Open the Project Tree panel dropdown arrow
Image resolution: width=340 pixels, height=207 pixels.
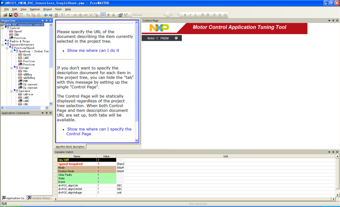(43, 20)
